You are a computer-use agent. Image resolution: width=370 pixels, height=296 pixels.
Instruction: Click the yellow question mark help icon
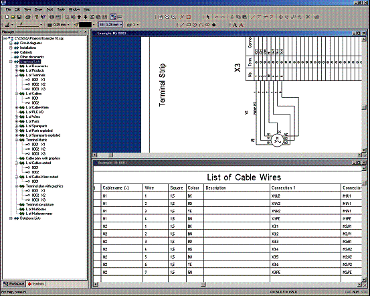point(37,17)
